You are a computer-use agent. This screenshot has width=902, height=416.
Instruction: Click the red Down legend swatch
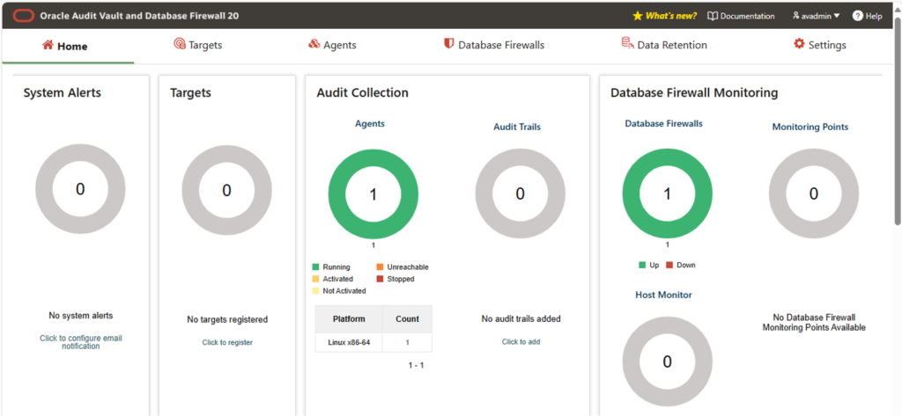click(x=669, y=266)
